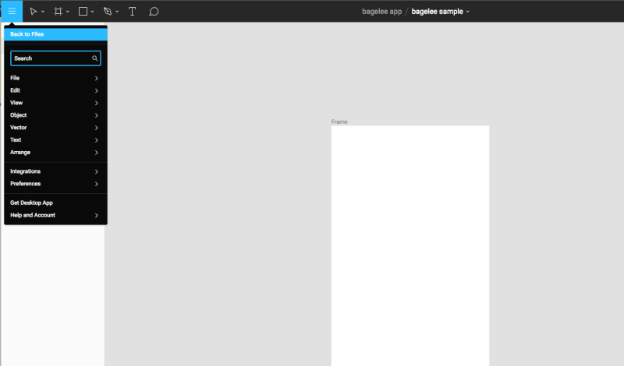Open the Preferences submenu
The height and width of the screenshot is (366, 624).
coord(55,184)
